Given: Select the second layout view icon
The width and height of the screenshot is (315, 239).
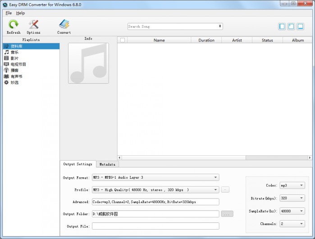Looking at the screenshot, I should coord(291,26).
